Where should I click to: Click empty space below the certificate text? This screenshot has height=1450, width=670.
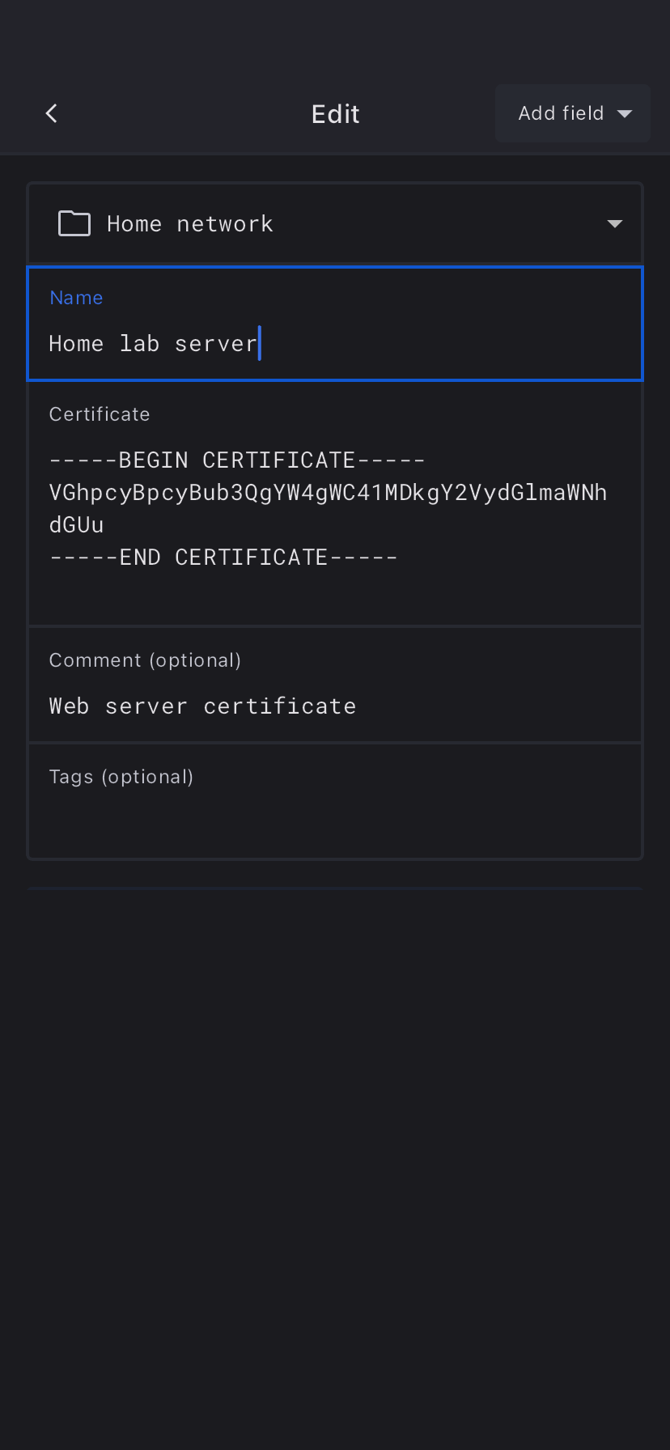(x=335, y=597)
